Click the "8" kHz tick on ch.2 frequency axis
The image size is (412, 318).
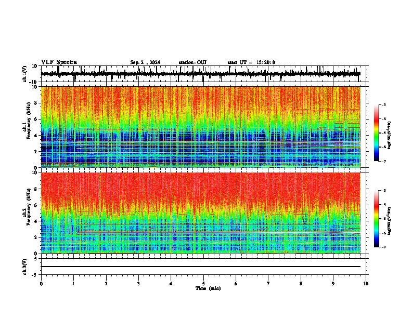(36, 189)
